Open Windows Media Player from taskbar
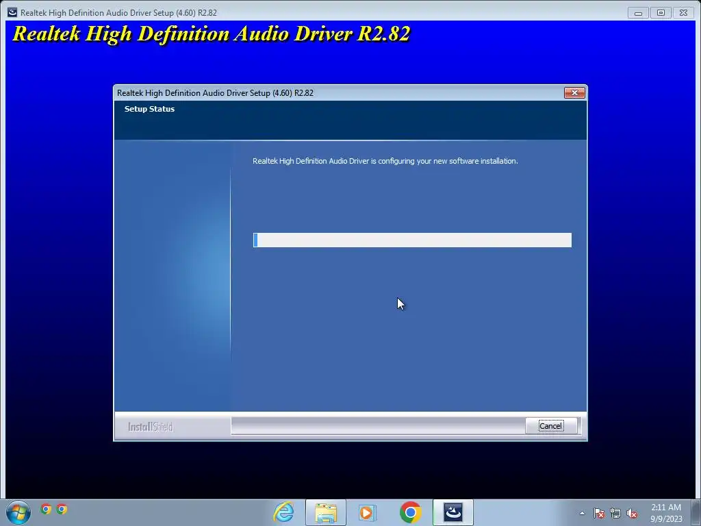701x526 pixels. [x=367, y=512]
